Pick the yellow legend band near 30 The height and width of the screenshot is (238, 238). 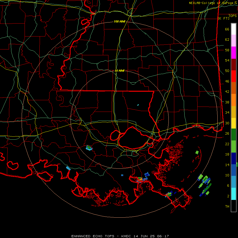(x=234, y=123)
